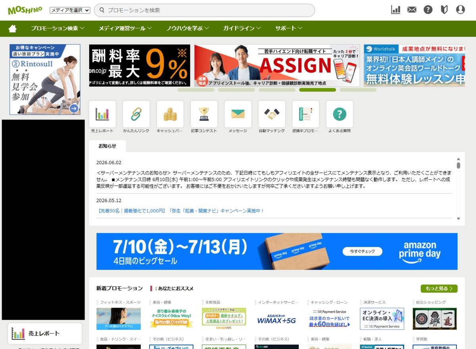Viewport: 476px width, 349px height.
Task: Open the 弥生 起業・開業ナビ campaign link
Action: 180,211
